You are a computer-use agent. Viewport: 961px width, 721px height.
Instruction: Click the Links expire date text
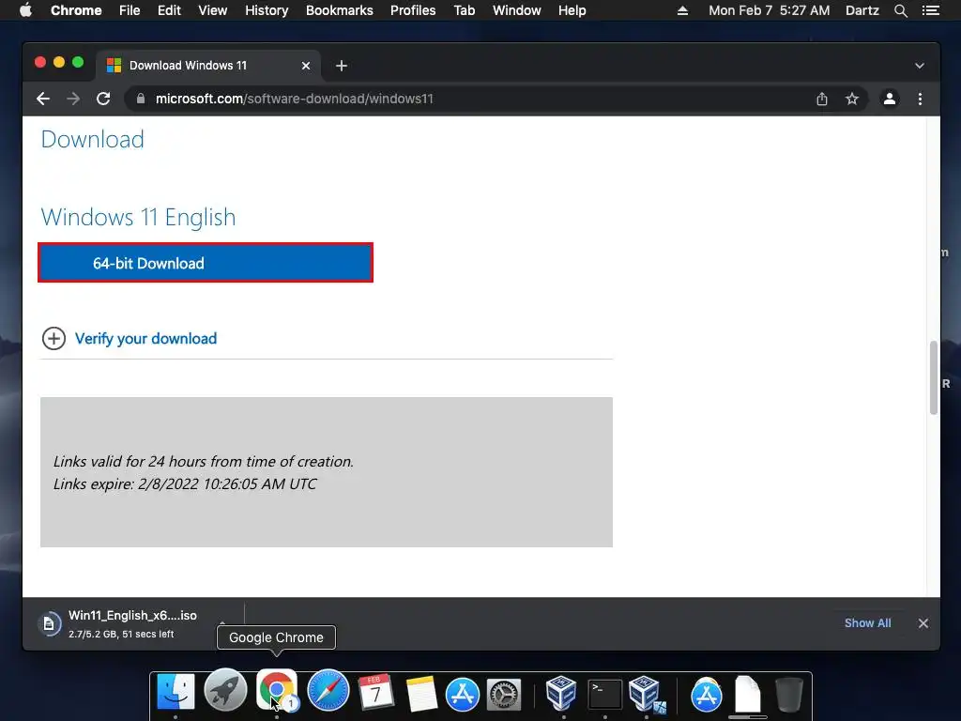185,483
